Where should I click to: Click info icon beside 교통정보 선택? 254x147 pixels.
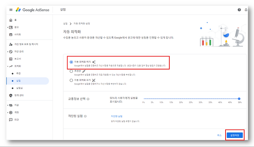point(88,99)
